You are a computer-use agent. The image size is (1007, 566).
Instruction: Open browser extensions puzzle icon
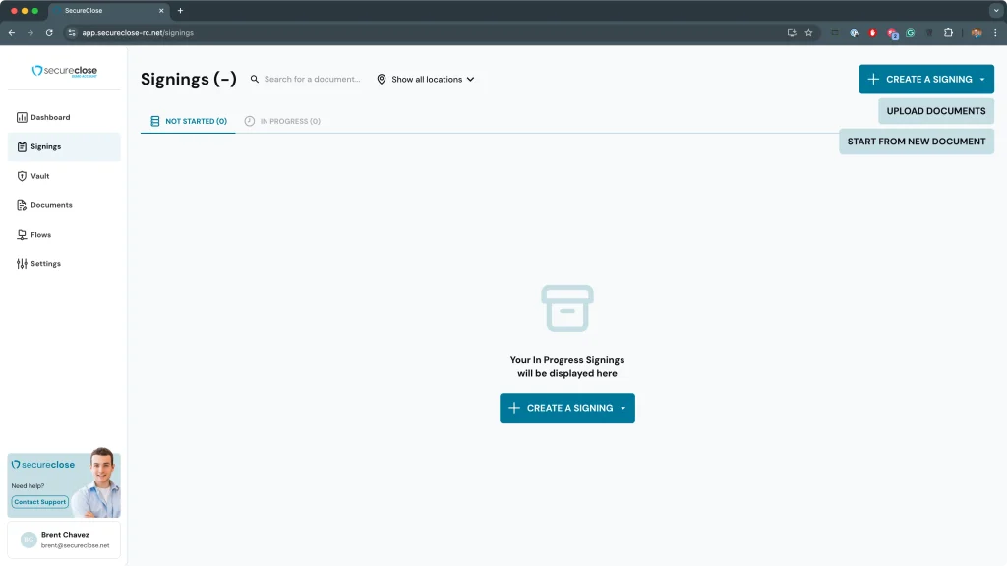coord(948,32)
